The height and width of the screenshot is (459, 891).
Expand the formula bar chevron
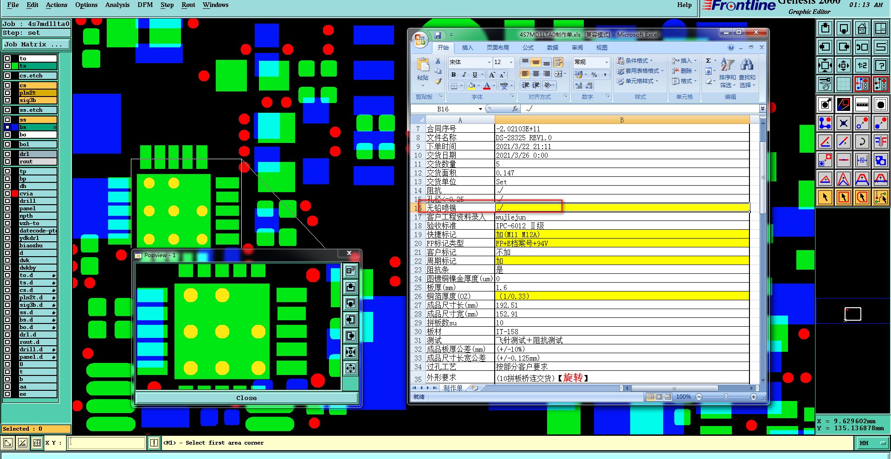click(762, 108)
